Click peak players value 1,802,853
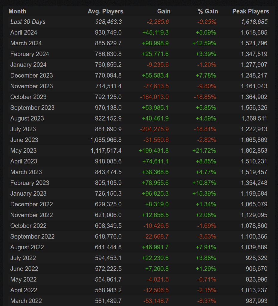 tap(254, 151)
